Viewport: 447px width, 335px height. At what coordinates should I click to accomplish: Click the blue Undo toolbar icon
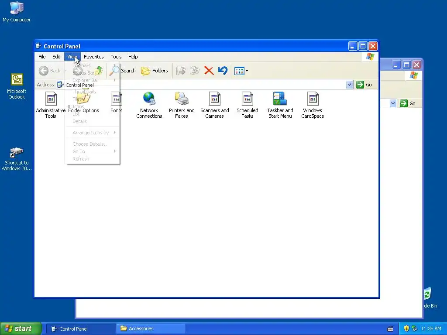pyautogui.click(x=223, y=71)
